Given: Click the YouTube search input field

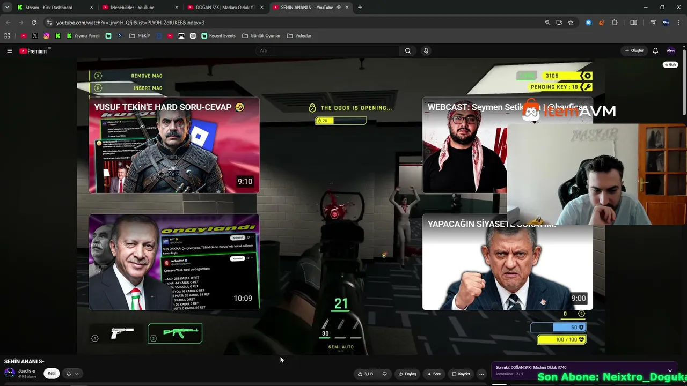Looking at the screenshot, I should (x=327, y=51).
